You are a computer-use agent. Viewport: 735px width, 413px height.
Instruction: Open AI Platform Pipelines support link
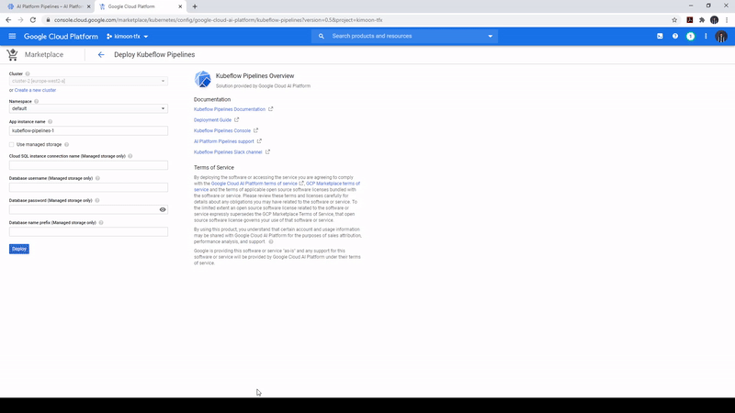[223, 141]
